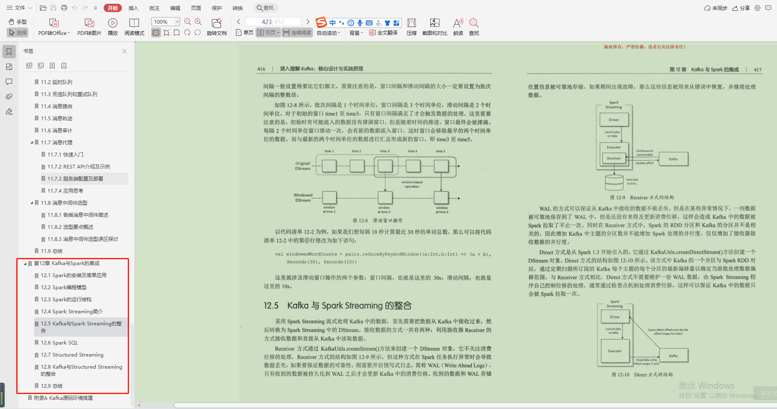Expand all bookmarks icon
This screenshot has width=777, height=409.
point(29,66)
